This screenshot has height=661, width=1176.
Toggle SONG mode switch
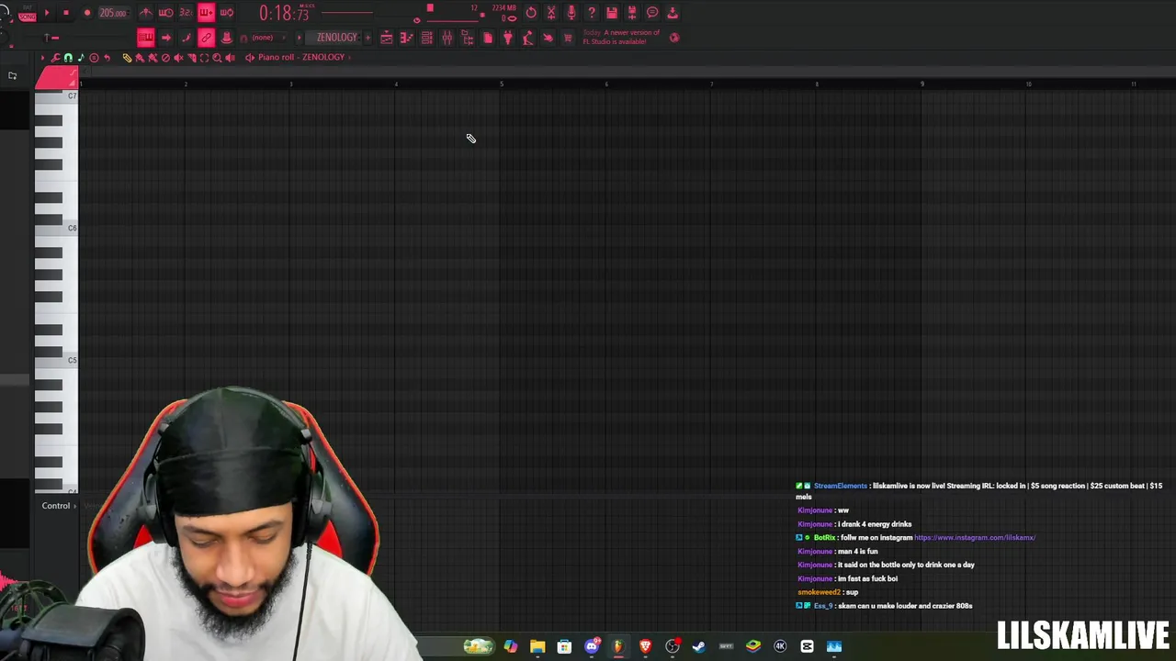click(x=27, y=17)
